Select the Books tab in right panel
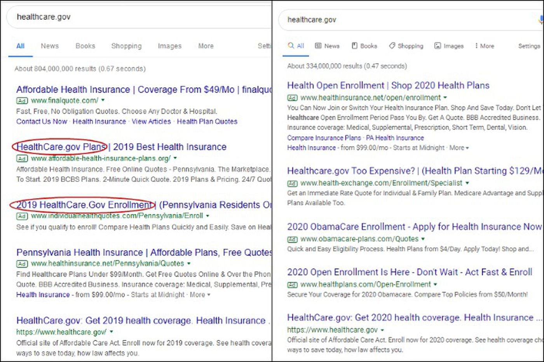544x362 pixels. coord(364,46)
